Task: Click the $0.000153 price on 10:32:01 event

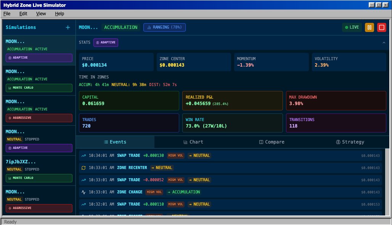Action: [x=371, y=204]
